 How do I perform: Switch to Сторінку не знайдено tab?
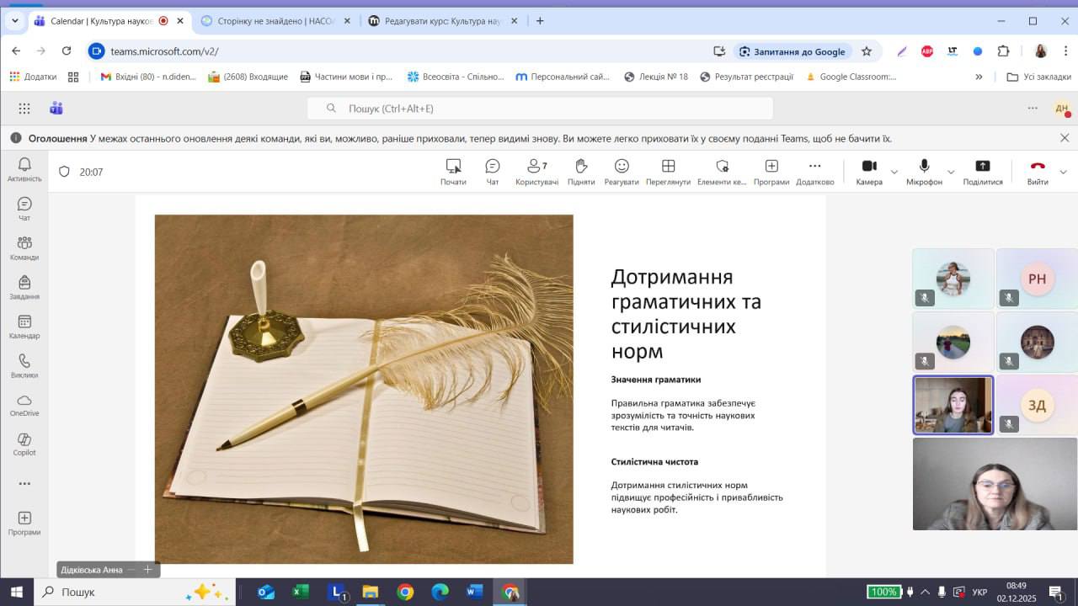coord(275,21)
